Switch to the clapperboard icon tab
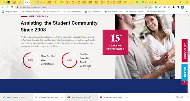The width and height of the screenshot is (190, 101). click(15, 2)
